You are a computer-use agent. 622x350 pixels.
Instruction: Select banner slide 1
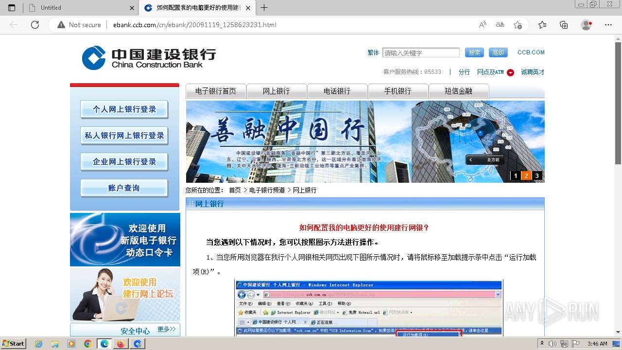(x=516, y=176)
